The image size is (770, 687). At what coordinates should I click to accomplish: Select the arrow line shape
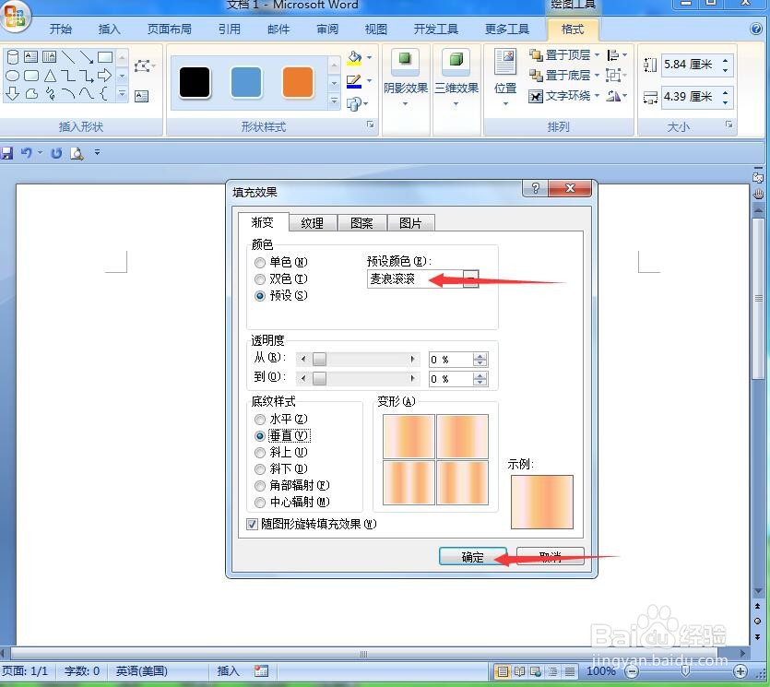(87, 57)
